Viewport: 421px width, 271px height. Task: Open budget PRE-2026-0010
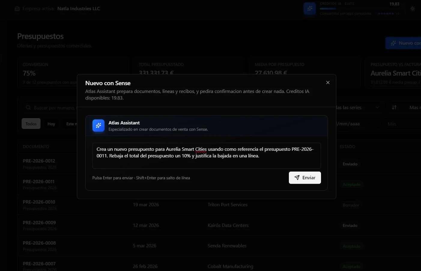pyautogui.click(x=39, y=202)
